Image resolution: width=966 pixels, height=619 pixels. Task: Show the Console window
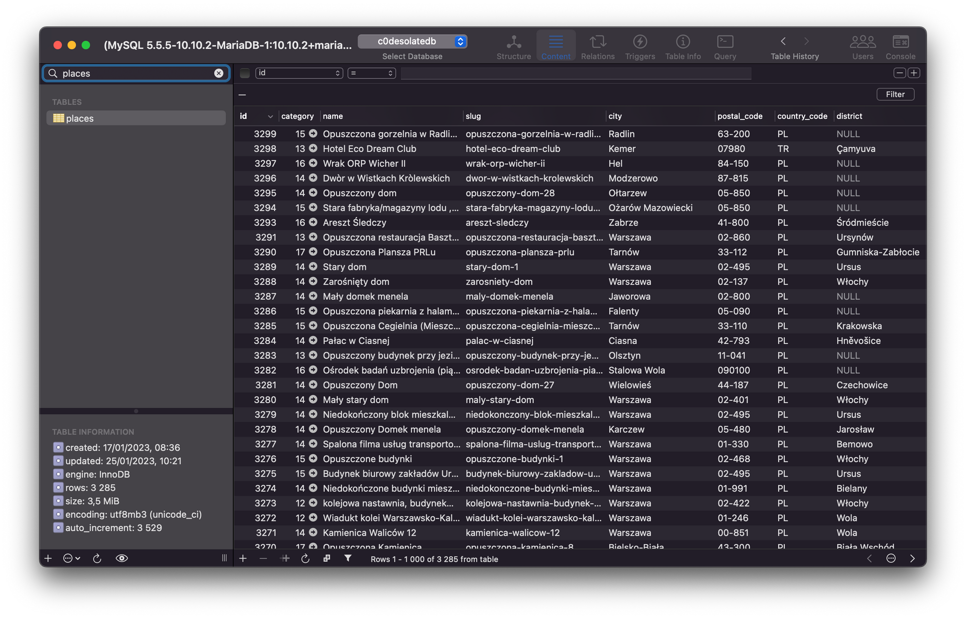point(900,47)
